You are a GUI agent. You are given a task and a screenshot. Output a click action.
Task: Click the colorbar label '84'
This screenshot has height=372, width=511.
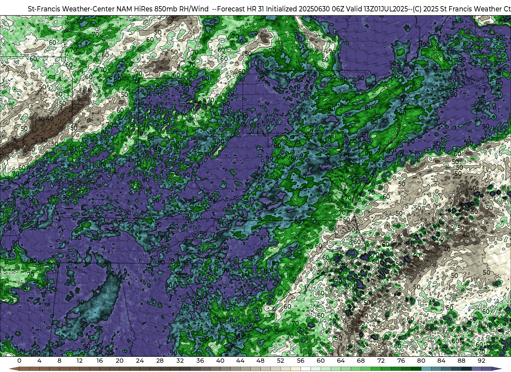click(441, 361)
